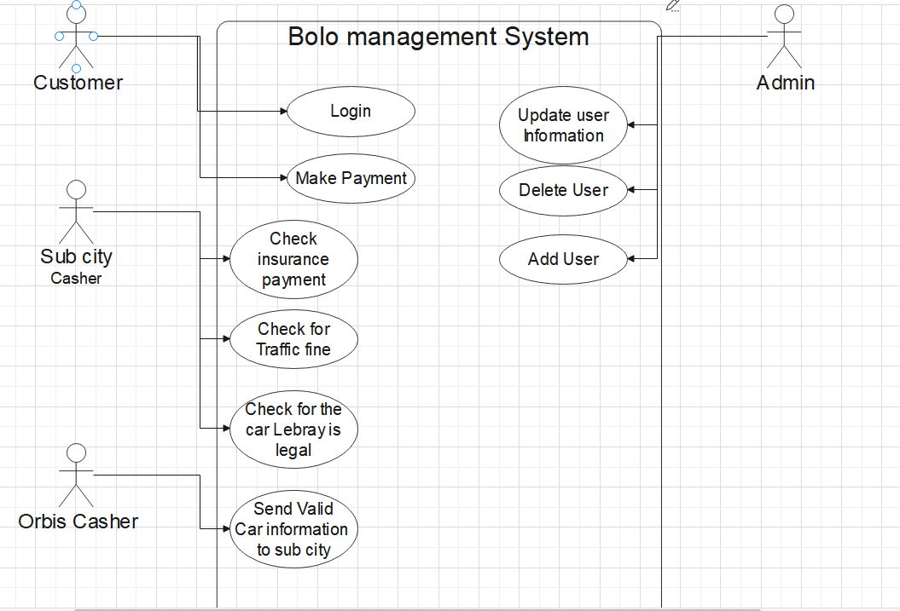This screenshot has height=611, width=900.
Task: Select the Make Payment use case
Action: tap(351, 178)
